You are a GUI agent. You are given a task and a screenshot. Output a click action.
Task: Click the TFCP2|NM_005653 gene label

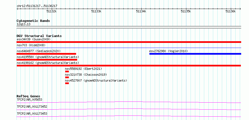(29, 100)
